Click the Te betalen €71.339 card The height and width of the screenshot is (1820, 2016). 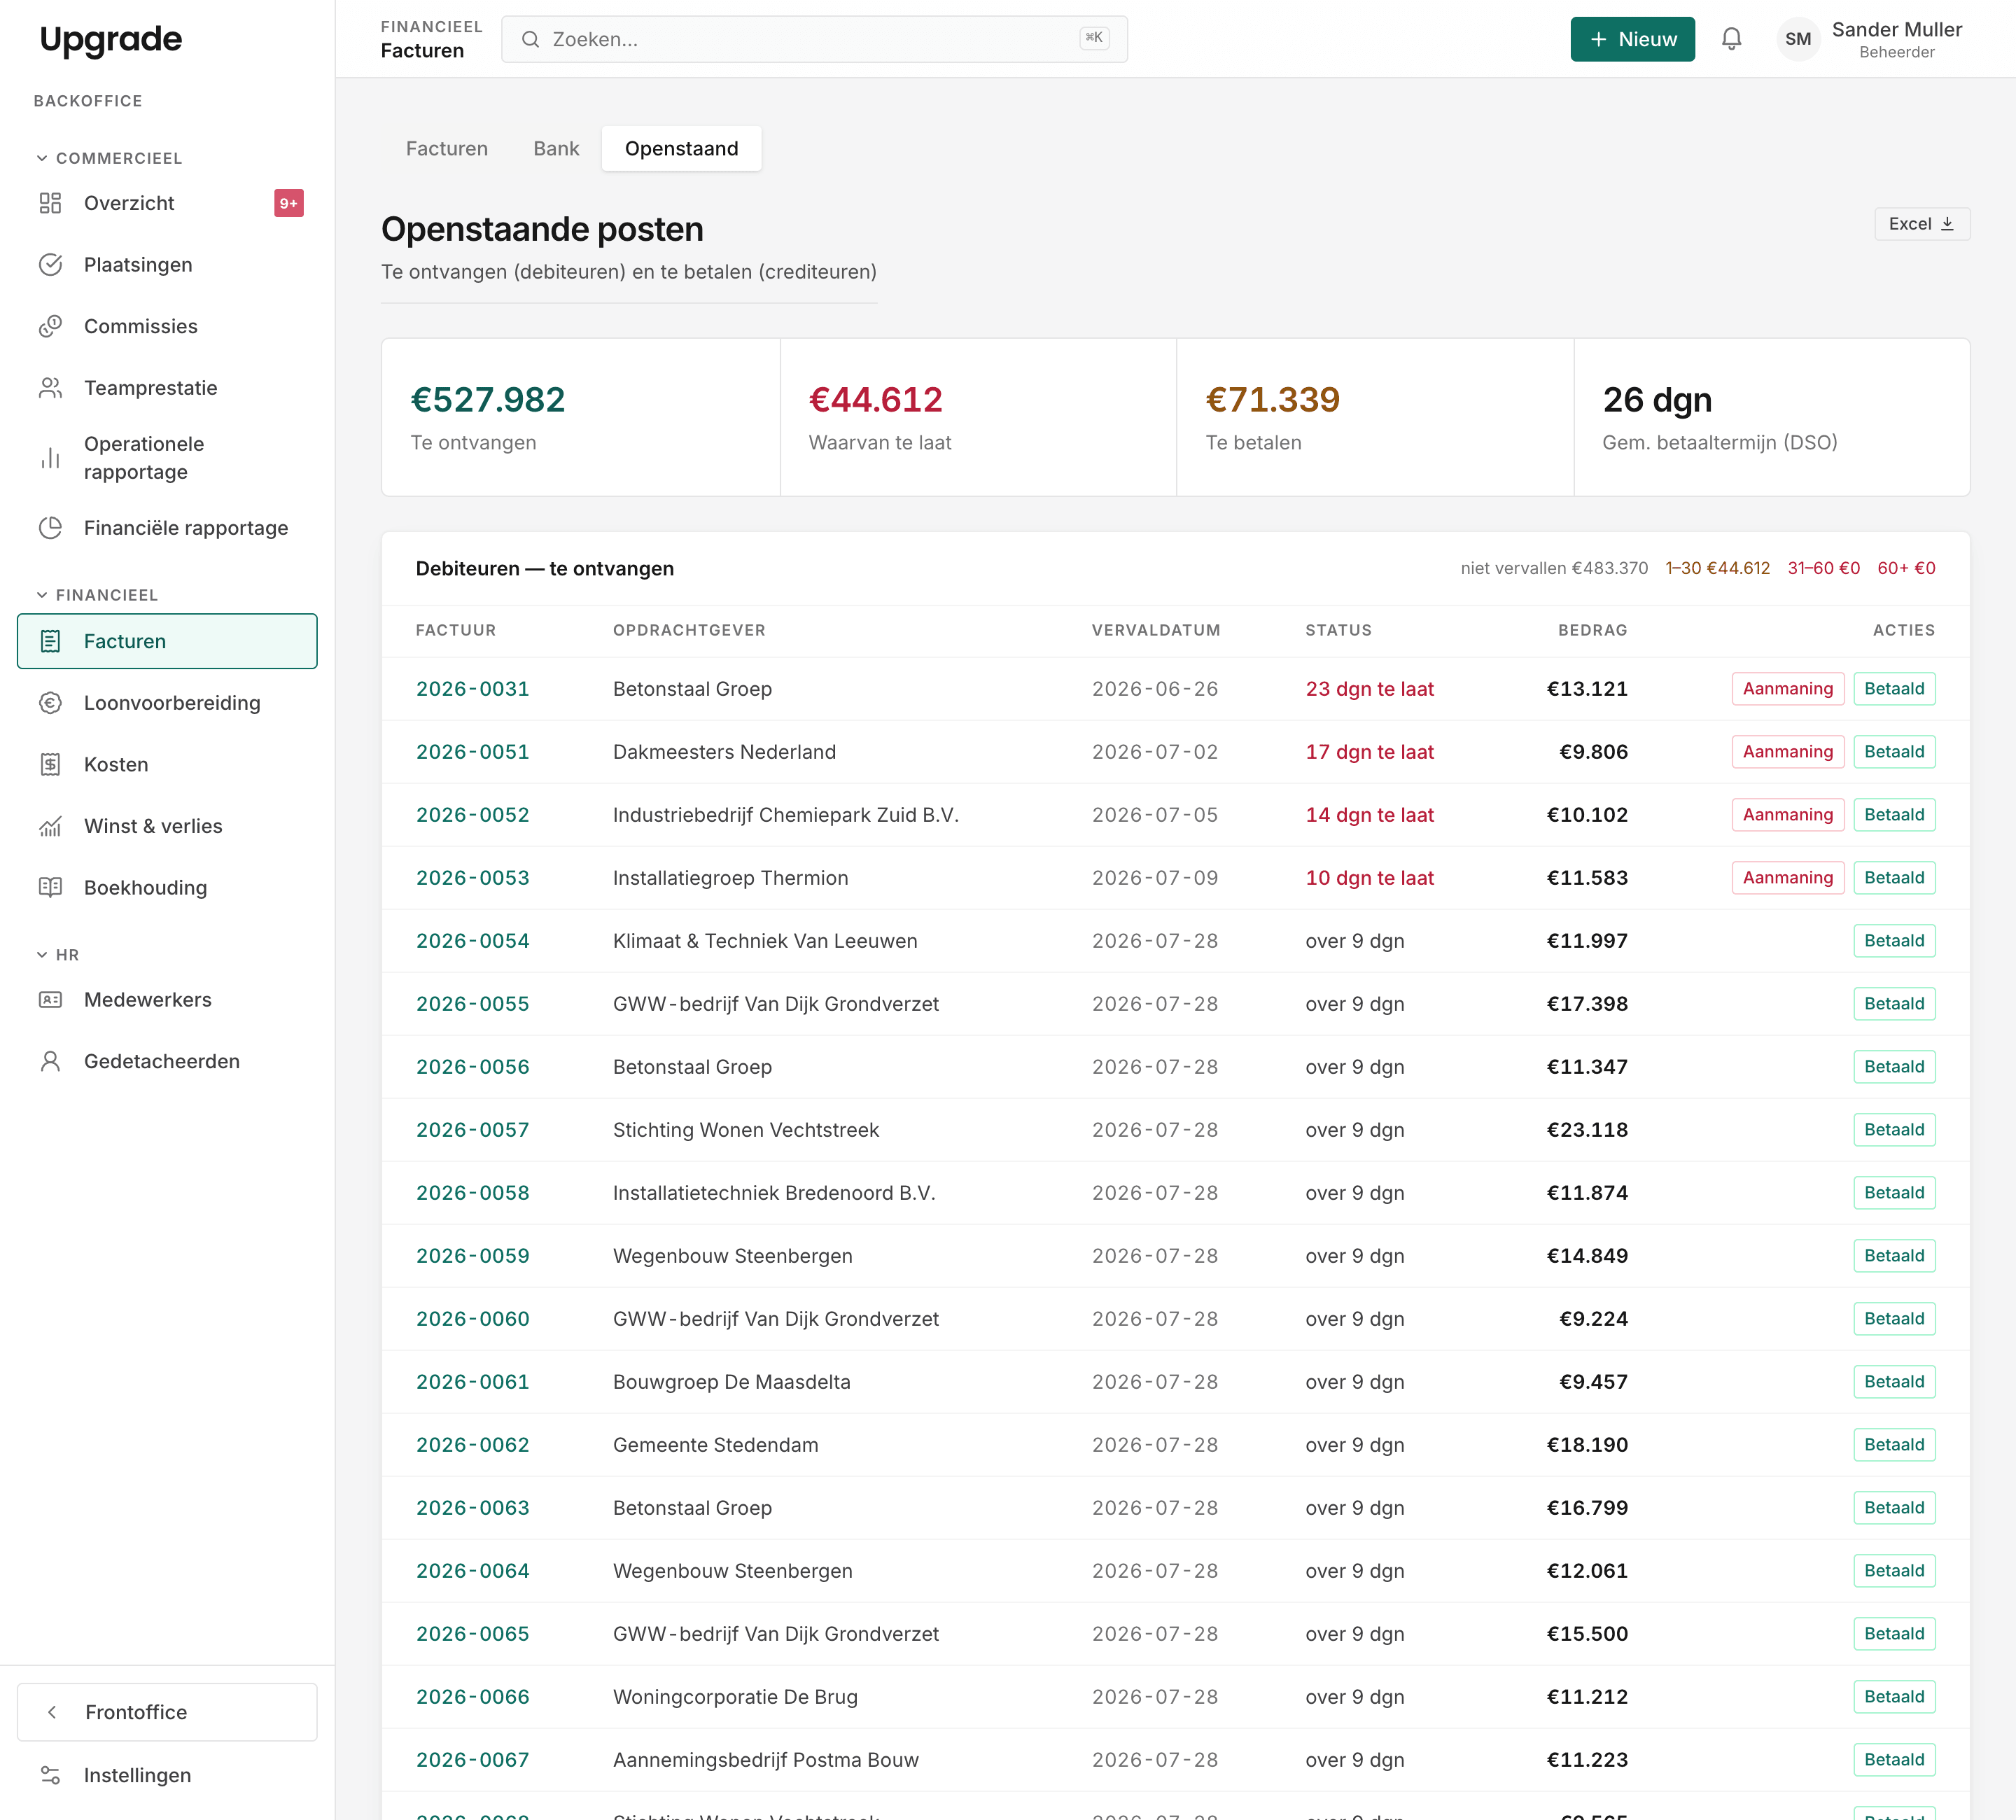pos(1375,417)
